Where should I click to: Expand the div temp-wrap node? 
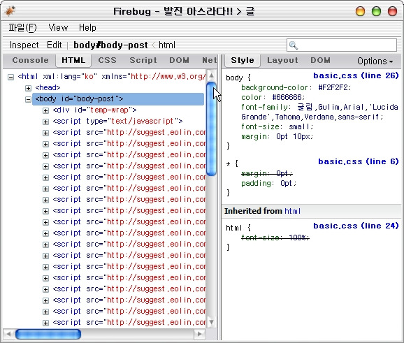click(45, 111)
